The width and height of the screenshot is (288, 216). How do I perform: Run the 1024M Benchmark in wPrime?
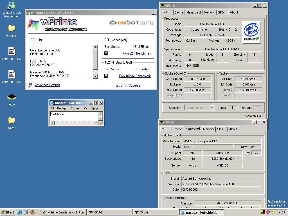[135, 76]
